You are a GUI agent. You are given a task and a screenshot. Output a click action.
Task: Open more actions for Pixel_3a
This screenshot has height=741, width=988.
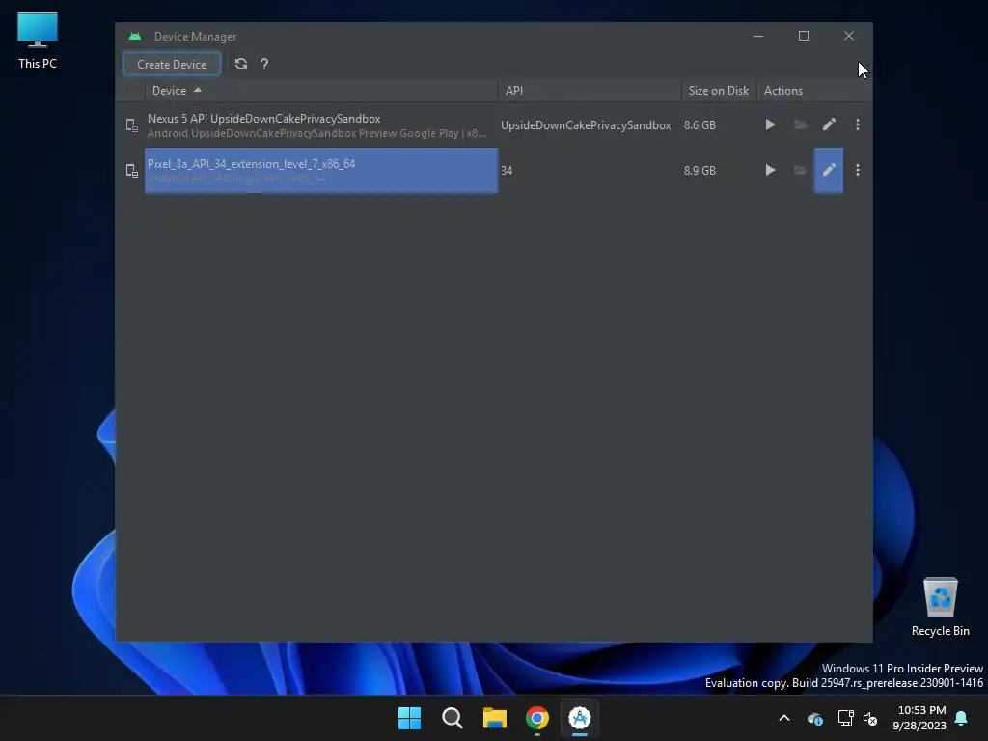pyautogui.click(x=858, y=170)
